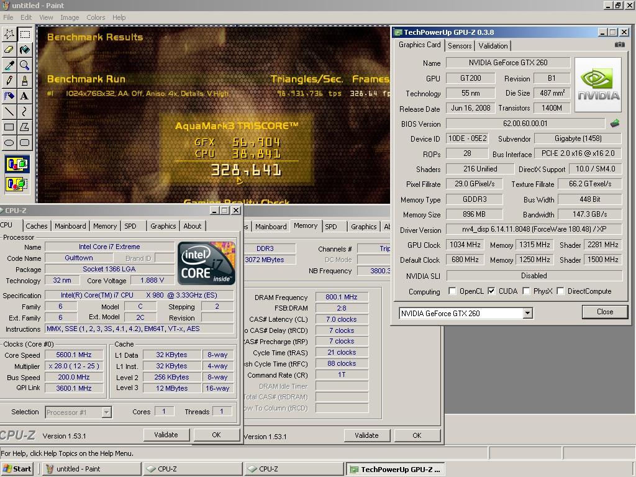This screenshot has width=636, height=477.
Task: Switch to untitled - Paint in taskbar
Action: tap(92, 469)
